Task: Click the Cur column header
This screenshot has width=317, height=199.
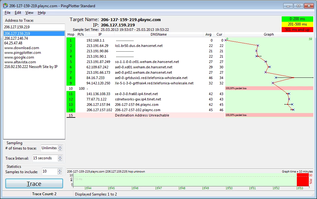Action: 219,34
